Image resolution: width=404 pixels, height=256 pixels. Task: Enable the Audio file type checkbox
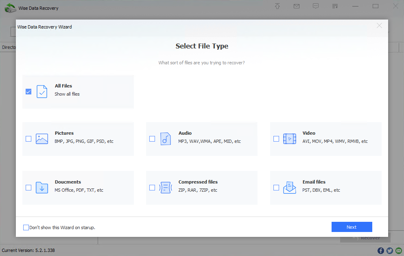tap(152, 139)
